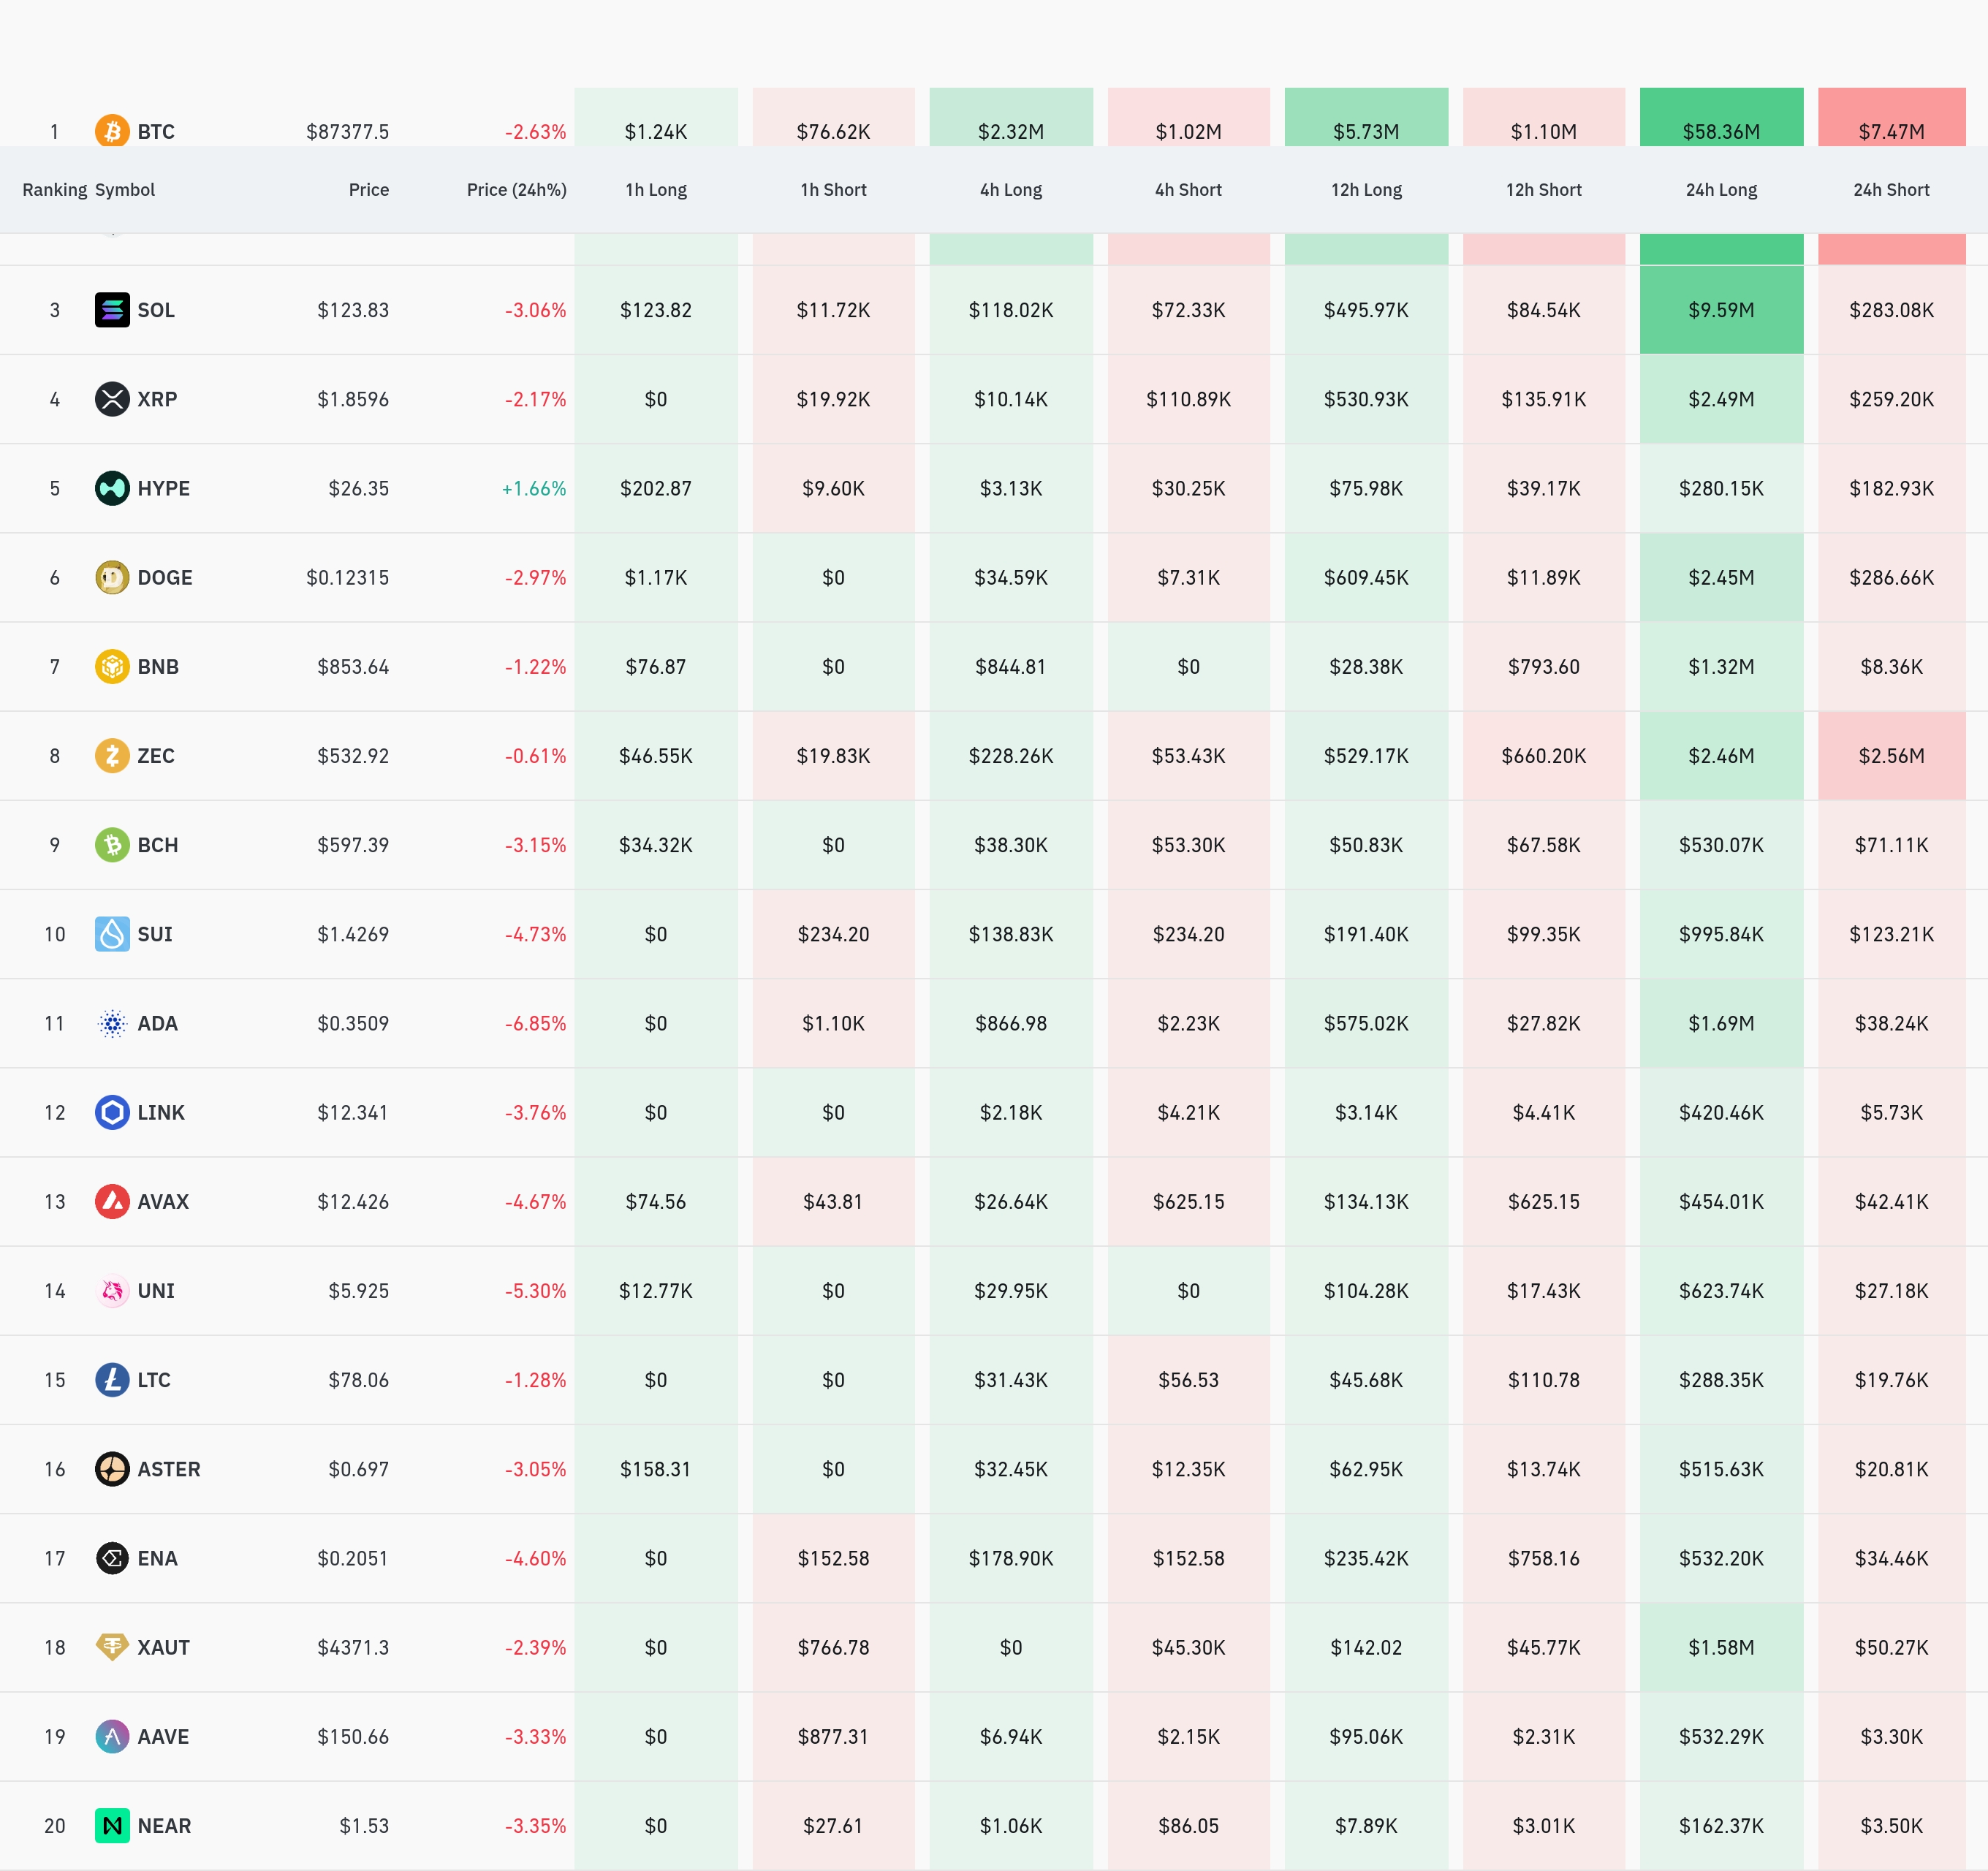Sort by the 24h Long column header
This screenshot has width=1988, height=1871.
click(1720, 190)
